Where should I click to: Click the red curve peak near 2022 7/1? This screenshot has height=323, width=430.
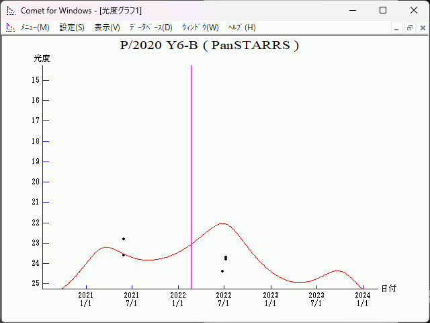pos(222,223)
